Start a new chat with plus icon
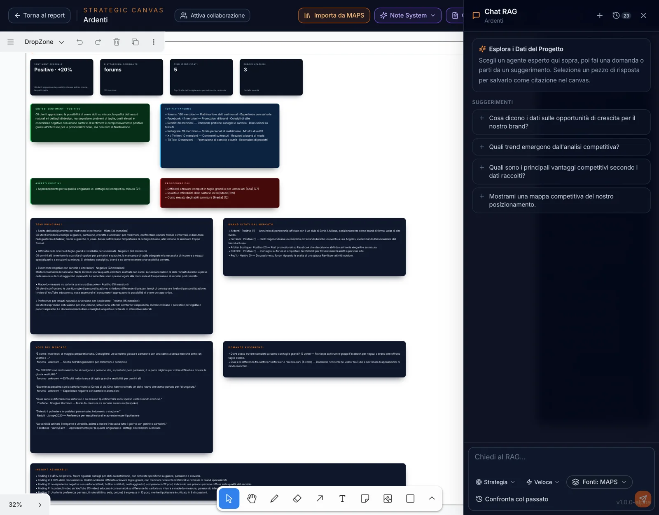659x515 pixels. [600, 16]
